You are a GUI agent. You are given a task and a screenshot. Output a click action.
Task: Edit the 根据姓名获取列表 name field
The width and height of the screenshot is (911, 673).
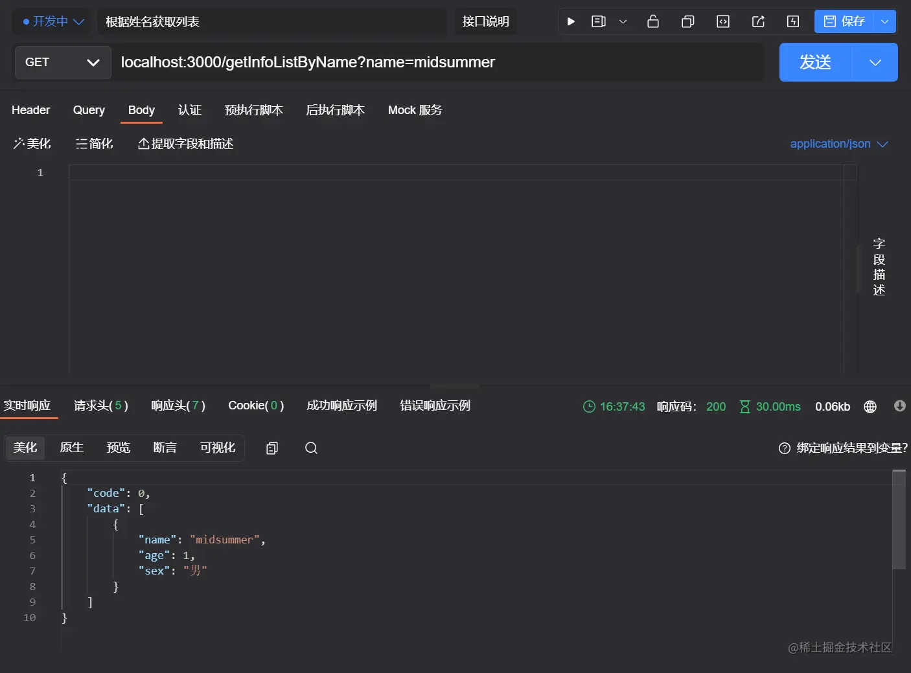pyautogui.click(x=272, y=21)
